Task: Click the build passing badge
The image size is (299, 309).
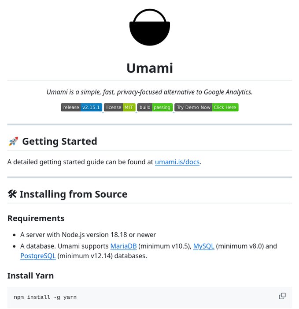Action: [155, 107]
